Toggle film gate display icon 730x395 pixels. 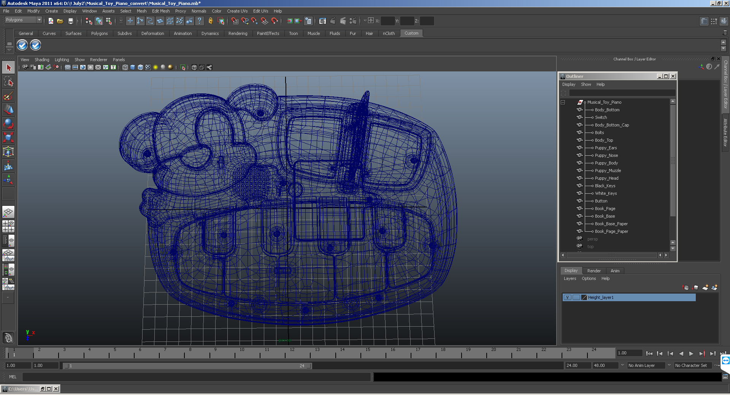(75, 67)
